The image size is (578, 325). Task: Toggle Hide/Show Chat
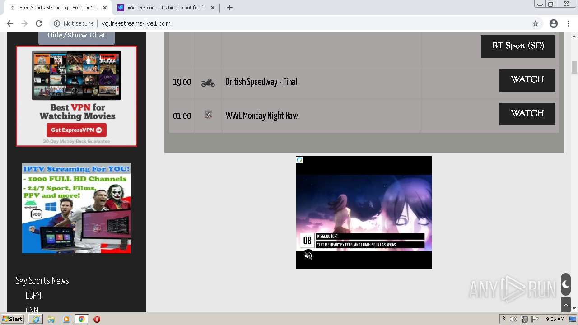point(76,37)
